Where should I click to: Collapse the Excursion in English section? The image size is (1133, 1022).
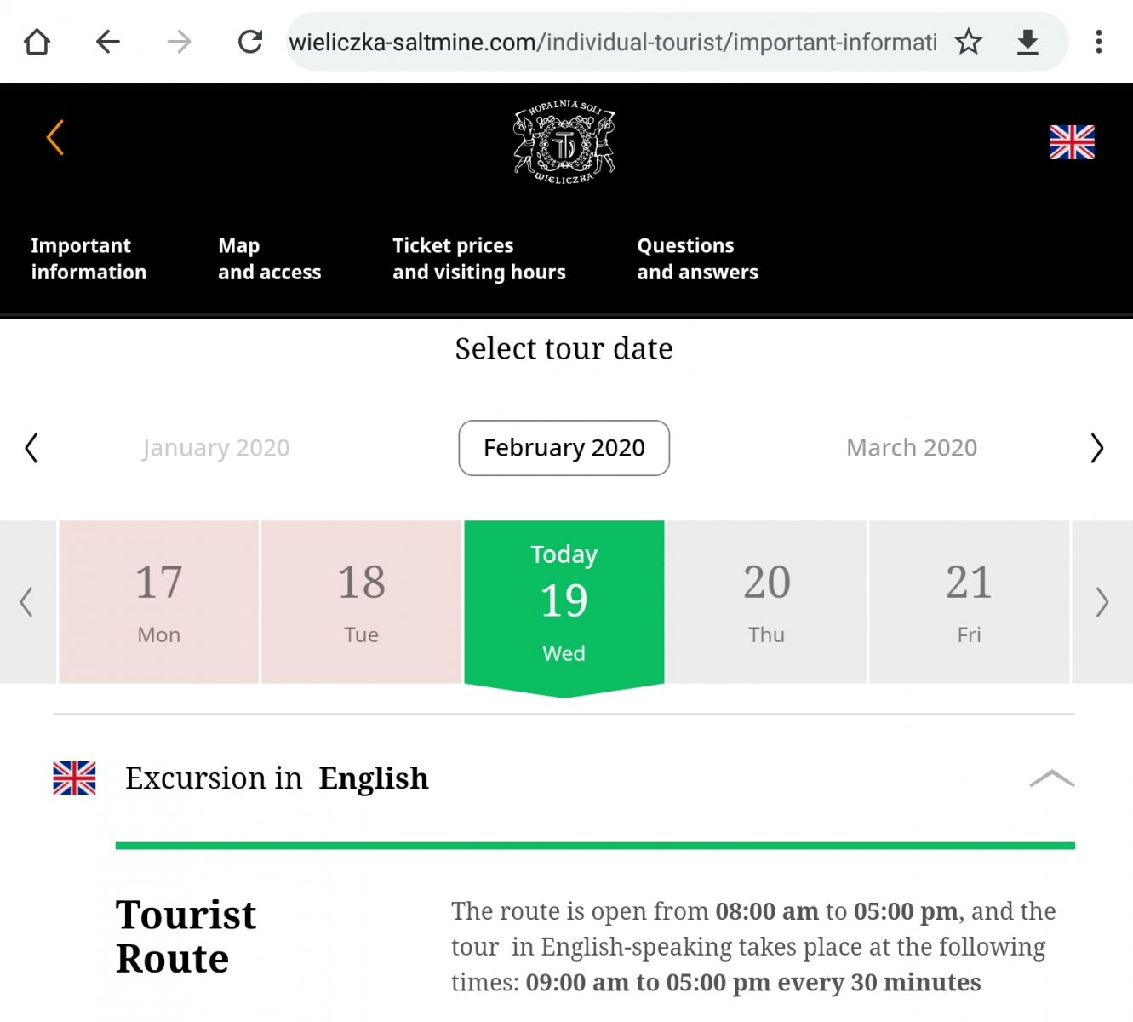point(1051,778)
